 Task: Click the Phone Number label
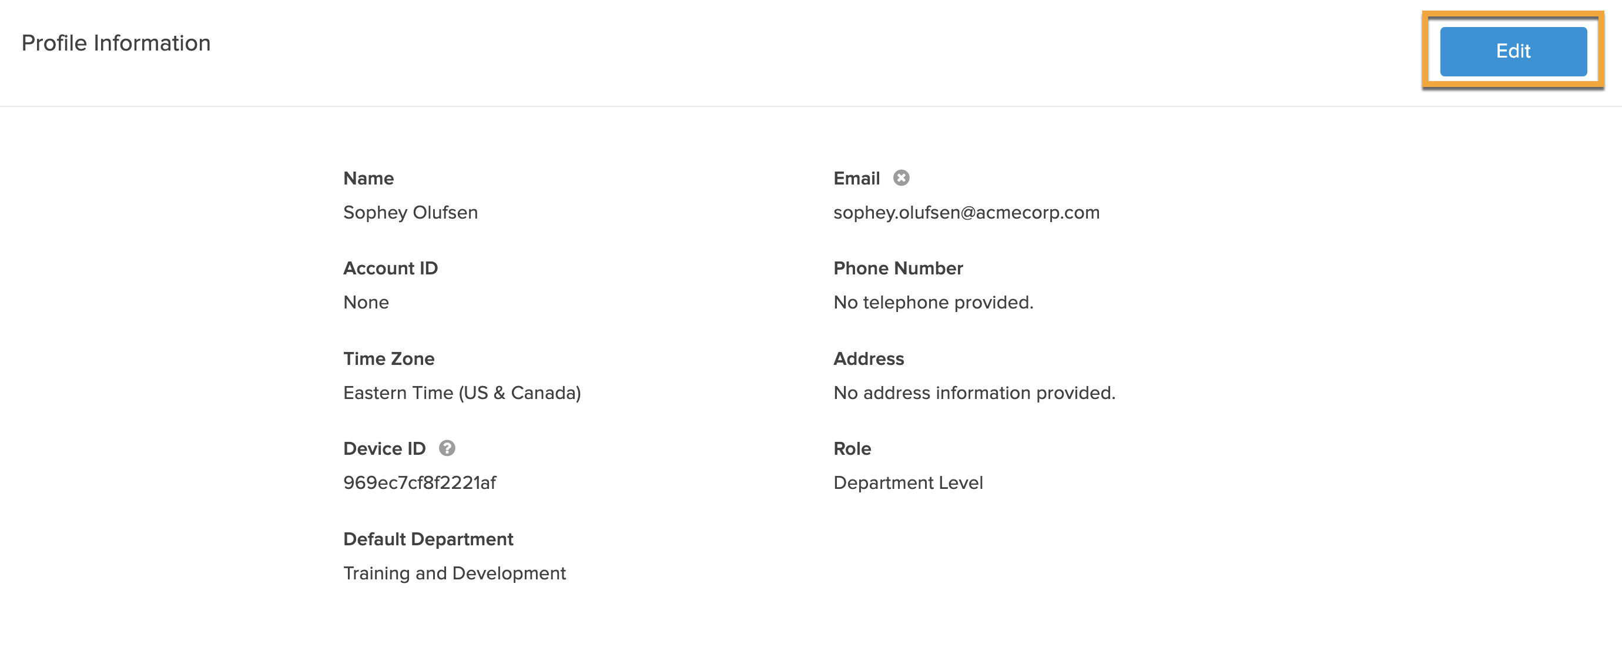(898, 268)
